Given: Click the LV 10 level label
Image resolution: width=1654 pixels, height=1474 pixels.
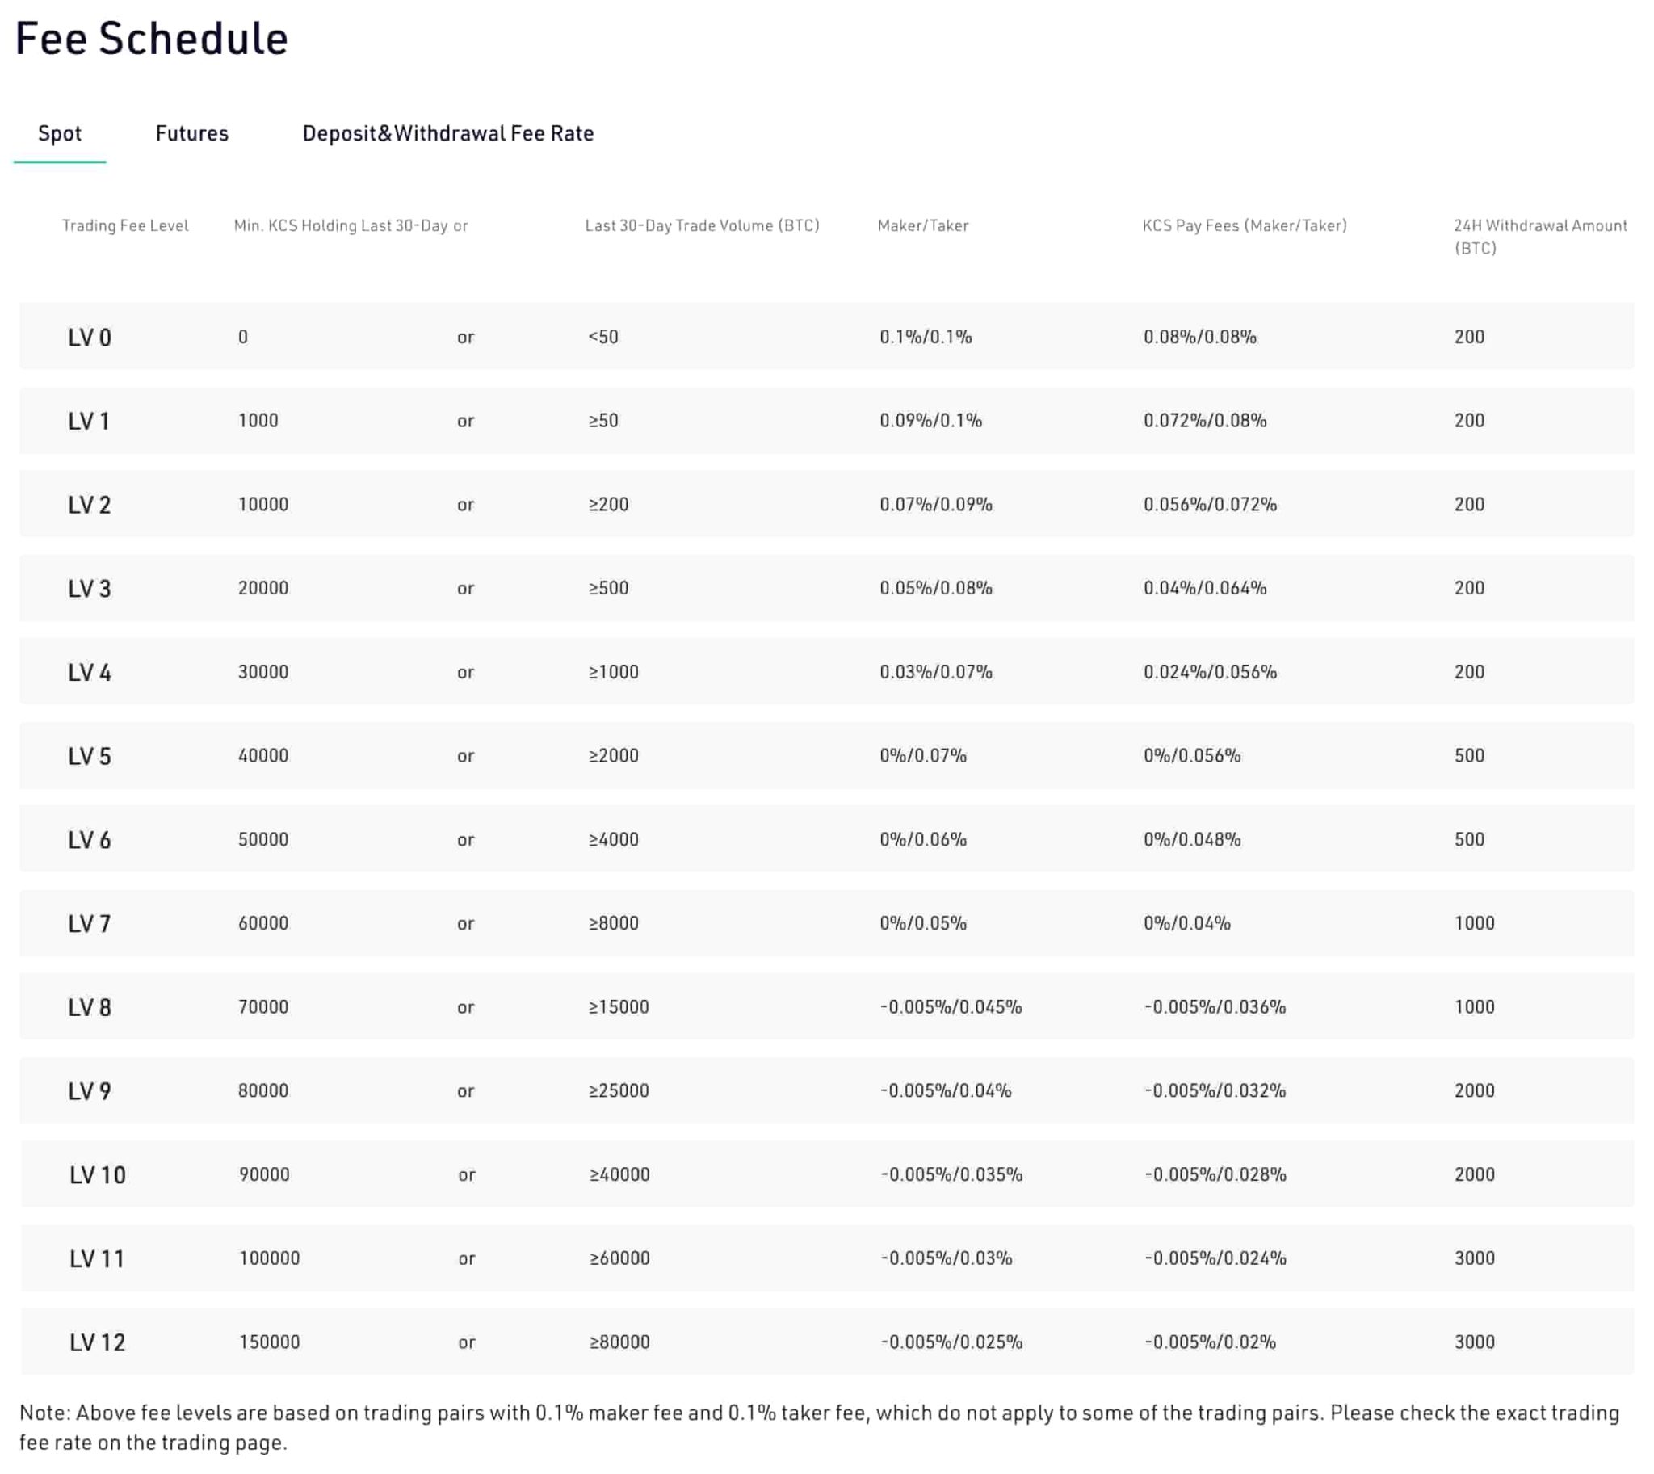Looking at the screenshot, I should coord(97,1174).
